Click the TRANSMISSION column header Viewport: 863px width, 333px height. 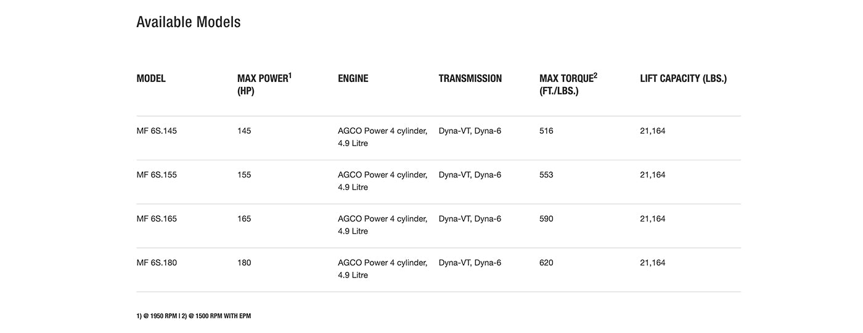470,78
